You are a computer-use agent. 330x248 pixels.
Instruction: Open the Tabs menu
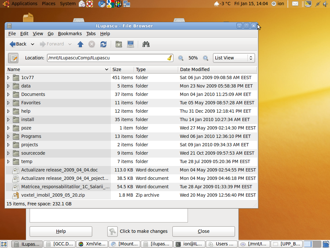[x=91, y=34]
